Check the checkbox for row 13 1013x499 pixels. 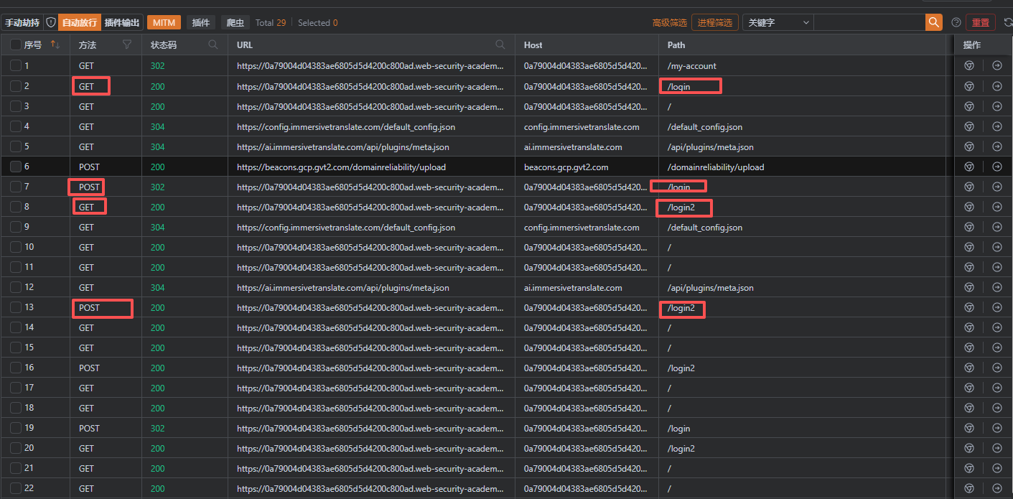(16, 307)
